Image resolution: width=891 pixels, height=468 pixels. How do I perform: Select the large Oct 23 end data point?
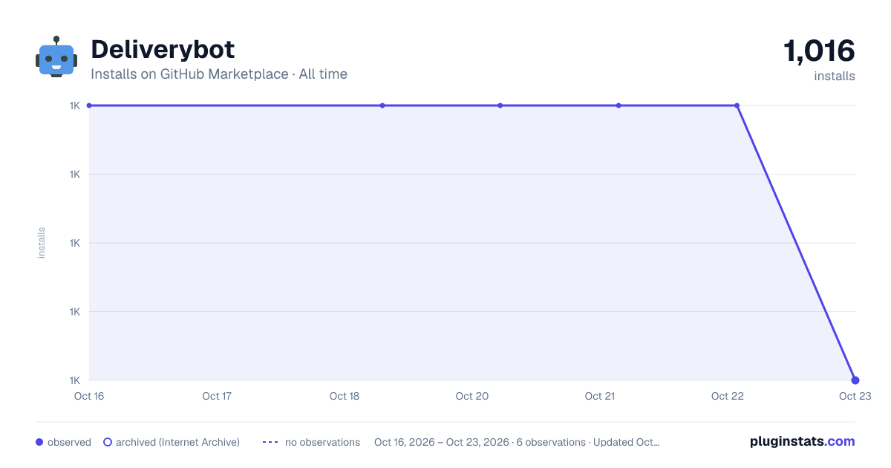pyautogui.click(x=855, y=380)
